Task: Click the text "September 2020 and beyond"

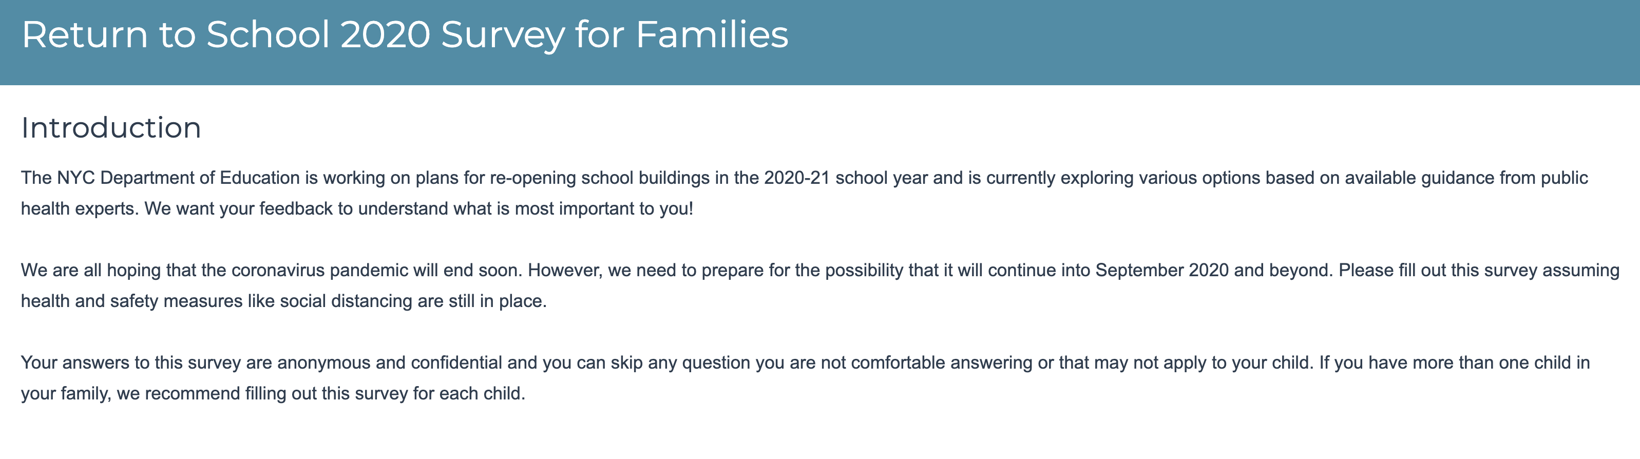Action: point(1213,270)
